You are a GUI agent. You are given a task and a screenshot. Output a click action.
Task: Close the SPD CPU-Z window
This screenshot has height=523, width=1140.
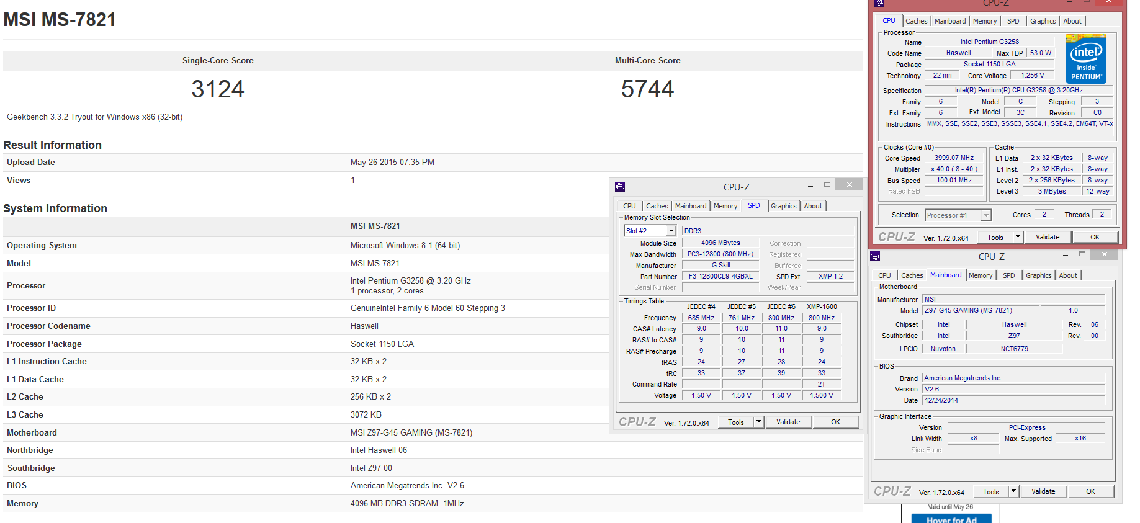click(849, 184)
